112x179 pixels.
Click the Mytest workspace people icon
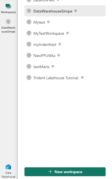(x=29, y=22)
